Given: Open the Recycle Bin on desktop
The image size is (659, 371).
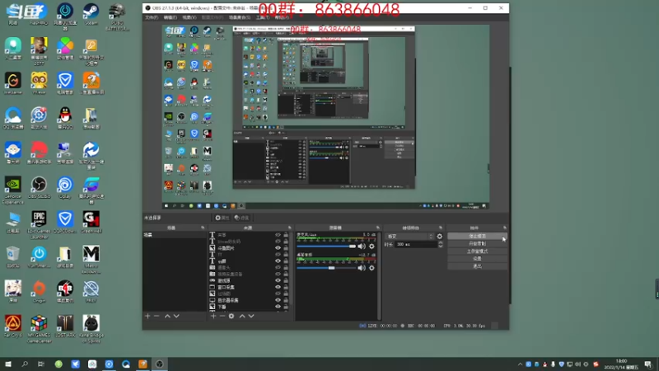Looking at the screenshot, I should tap(13, 256).
